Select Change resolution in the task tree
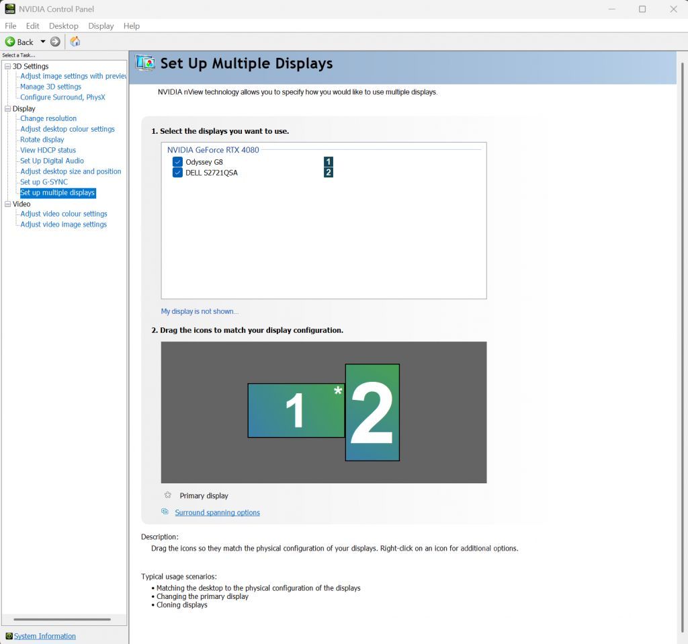The height and width of the screenshot is (644, 688). coord(48,118)
